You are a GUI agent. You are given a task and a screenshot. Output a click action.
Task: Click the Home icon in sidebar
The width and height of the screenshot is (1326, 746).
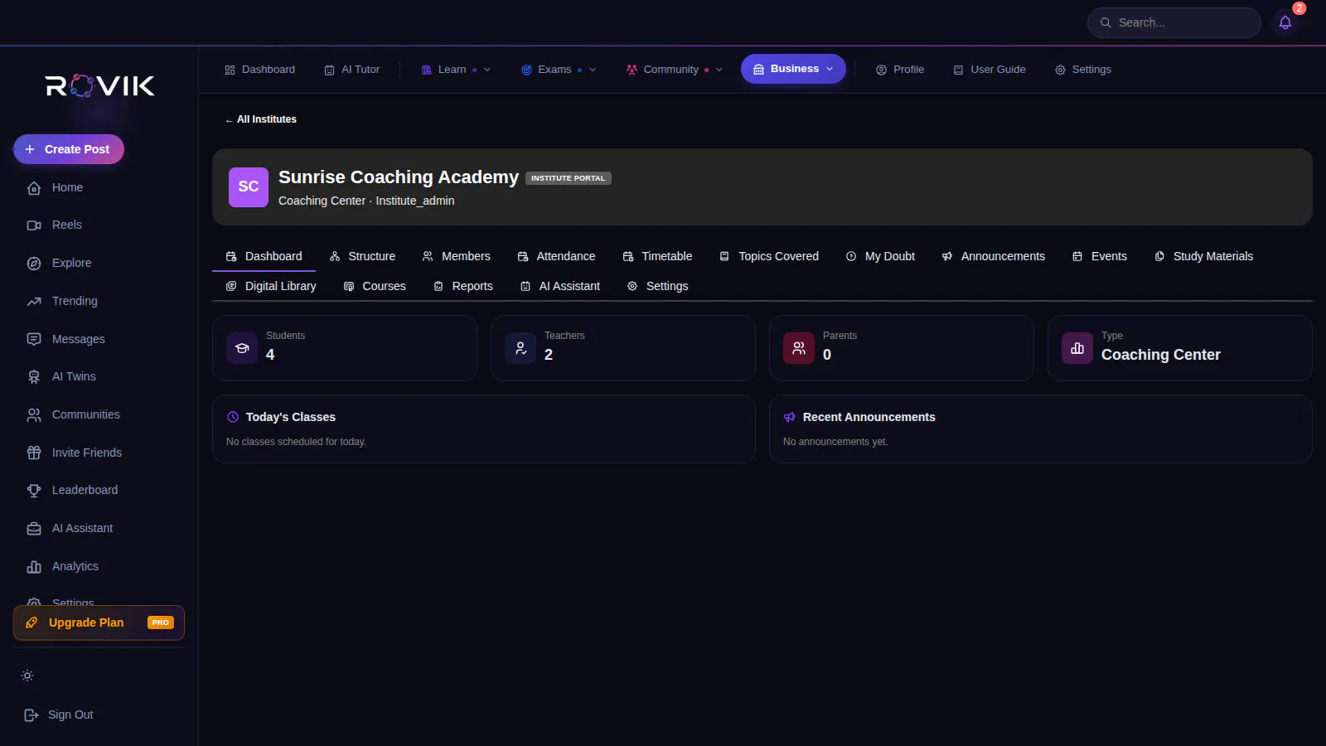[34, 188]
